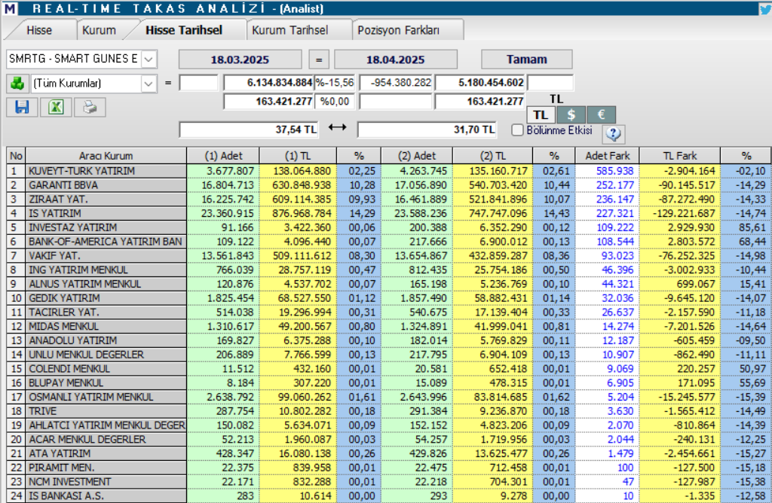Select the OSMANLI YATIRIM MENKUL row
This screenshot has width=772, height=503.
click(x=389, y=398)
